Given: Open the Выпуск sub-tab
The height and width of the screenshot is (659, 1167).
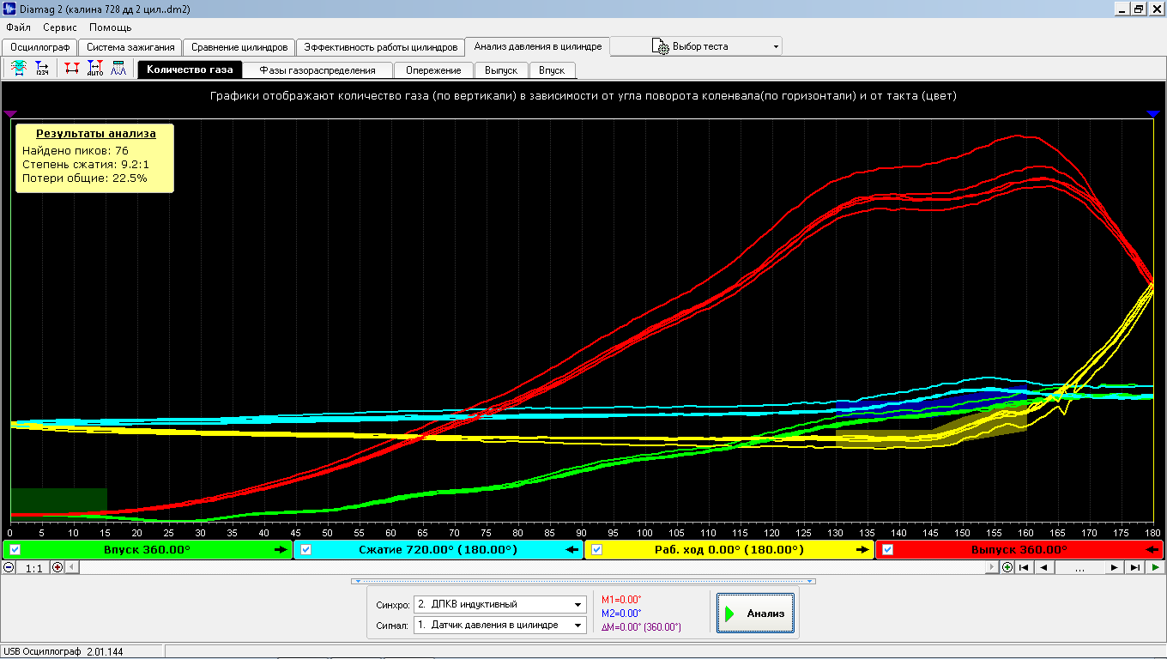Looking at the screenshot, I should coord(501,70).
